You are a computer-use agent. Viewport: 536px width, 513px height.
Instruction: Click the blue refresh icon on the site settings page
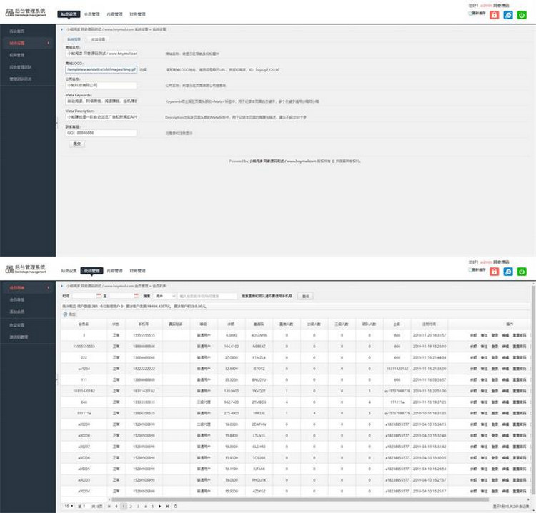tap(508, 15)
